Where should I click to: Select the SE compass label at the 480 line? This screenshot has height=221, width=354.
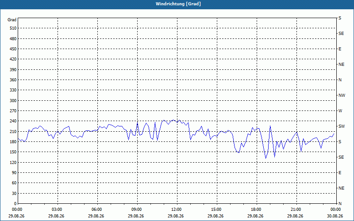341,34
